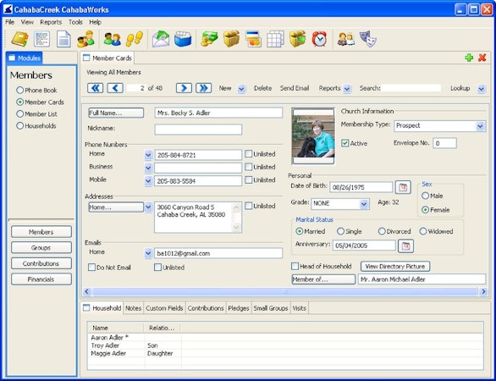Jump to the last member record

coord(204,88)
